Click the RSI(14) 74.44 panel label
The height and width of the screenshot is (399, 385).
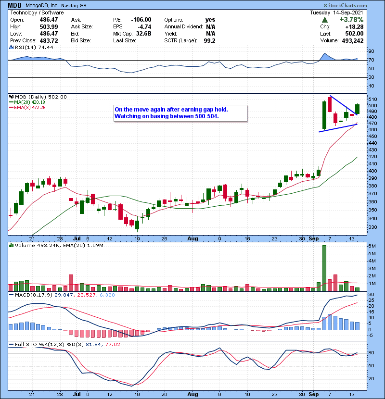click(34, 47)
